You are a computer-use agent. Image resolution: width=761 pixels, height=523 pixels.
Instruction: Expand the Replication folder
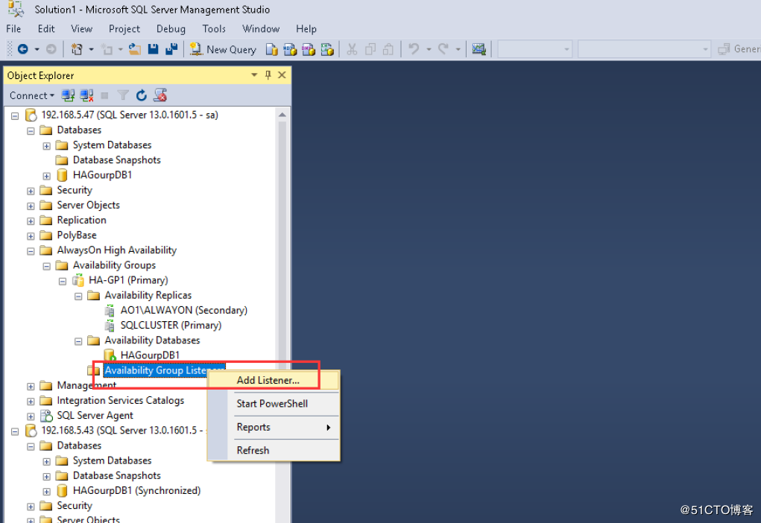(x=31, y=221)
